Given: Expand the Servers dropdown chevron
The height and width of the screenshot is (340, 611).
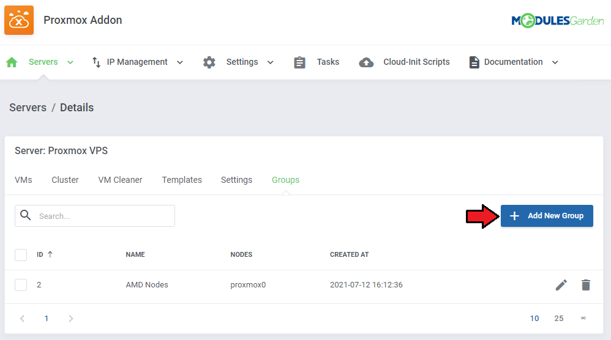Looking at the screenshot, I should tap(70, 62).
